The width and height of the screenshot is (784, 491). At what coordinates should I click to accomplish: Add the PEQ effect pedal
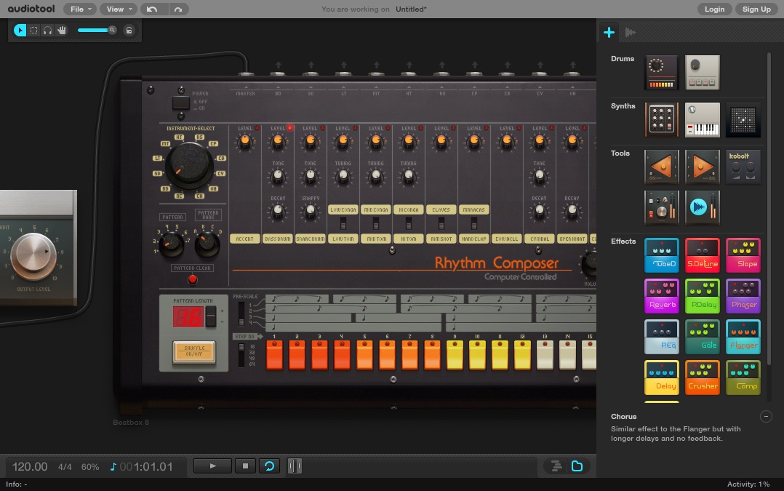(662, 337)
